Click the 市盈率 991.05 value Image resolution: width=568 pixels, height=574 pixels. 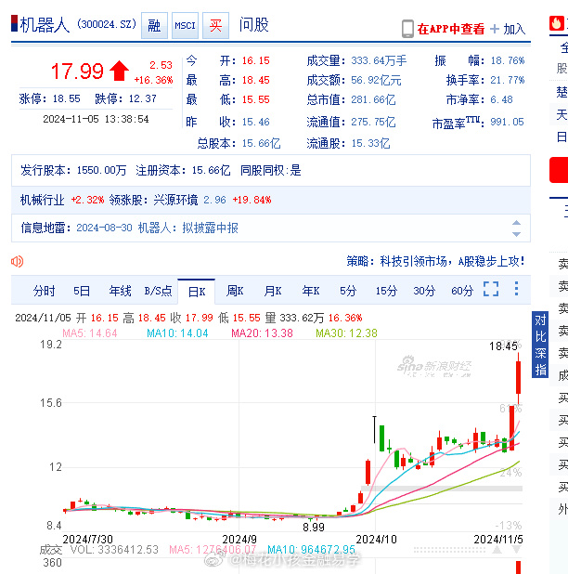tap(507, 122)
